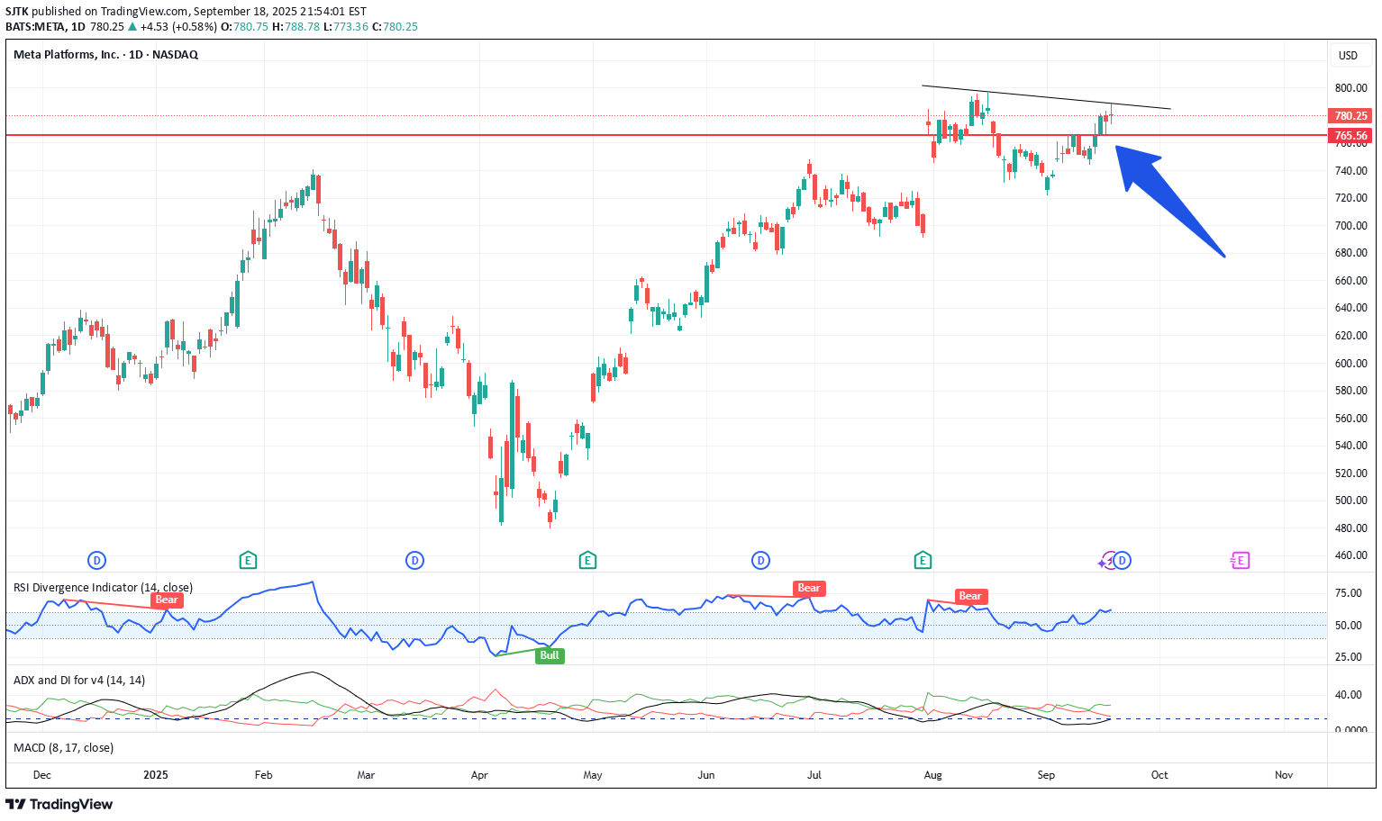The width and height of the screenshot is (1382, 821).
Task: Click the earnings E marker just before August
Action: coord(922,561)
